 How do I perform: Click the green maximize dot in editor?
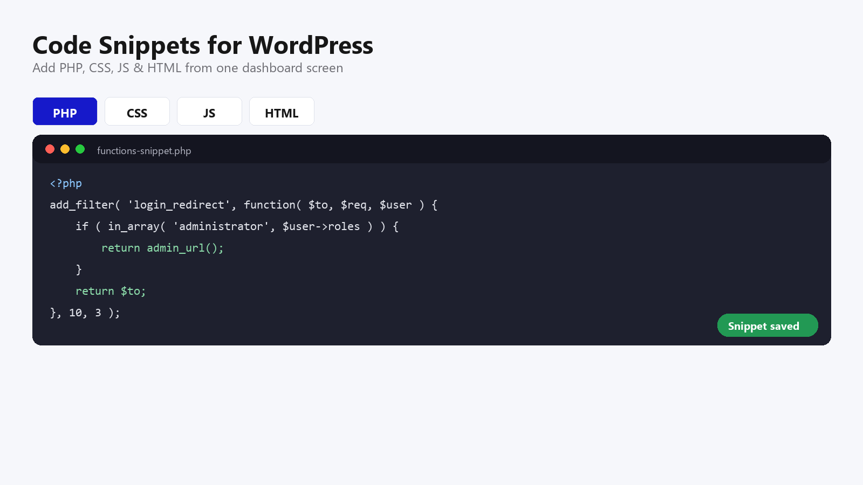point(80,149)
